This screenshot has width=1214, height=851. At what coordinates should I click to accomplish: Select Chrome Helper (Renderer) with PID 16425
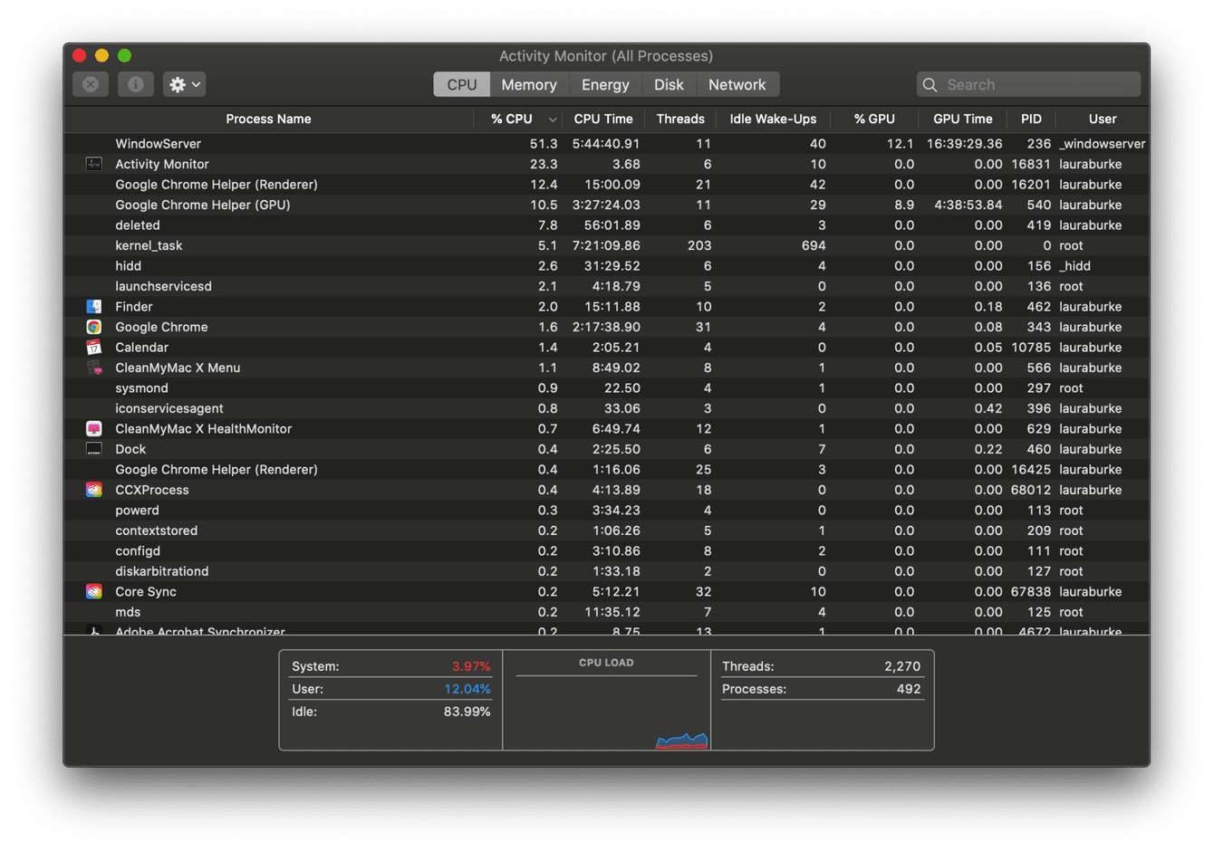606,469
